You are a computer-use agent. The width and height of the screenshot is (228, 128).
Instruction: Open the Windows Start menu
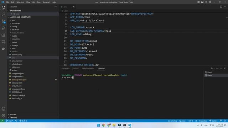[x=98, y=125]
